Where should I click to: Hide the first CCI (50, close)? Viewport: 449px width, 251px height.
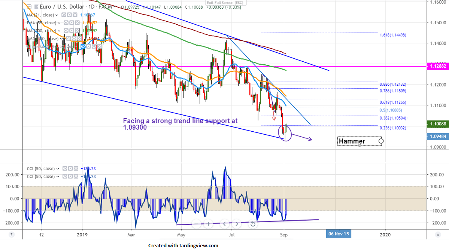(x=65, y=169)
